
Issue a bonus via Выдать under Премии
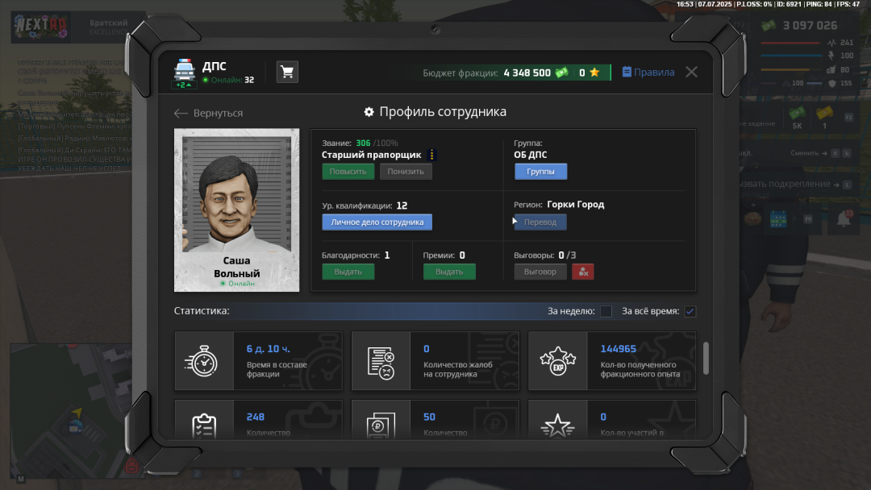pyautogui.click(x=449, y=272)
